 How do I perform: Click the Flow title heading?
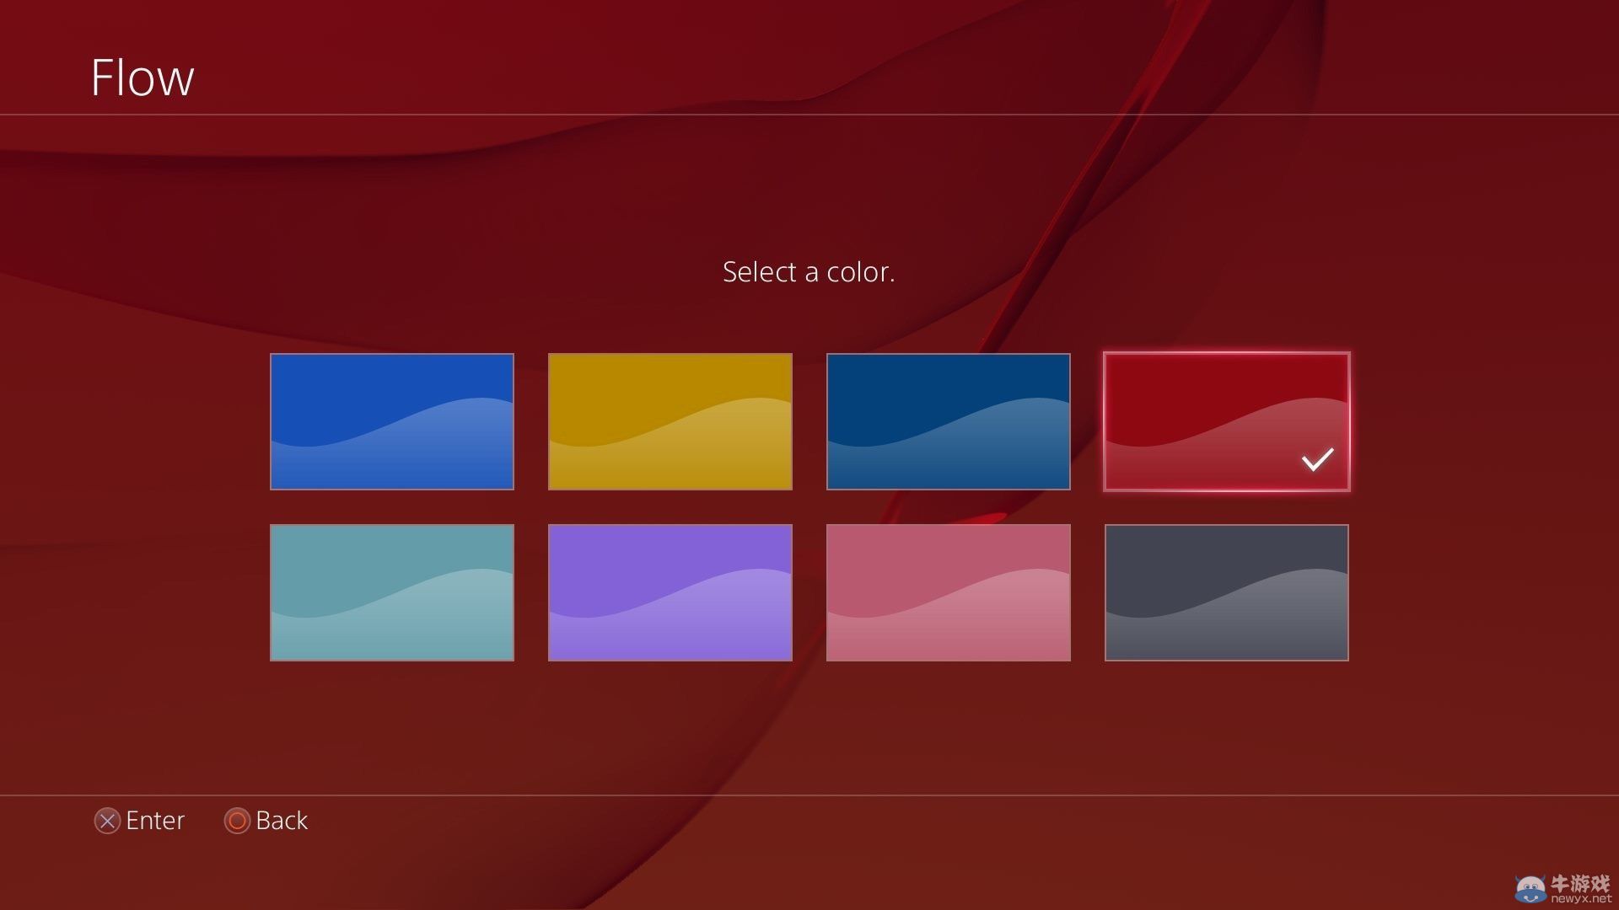[143, 76]
